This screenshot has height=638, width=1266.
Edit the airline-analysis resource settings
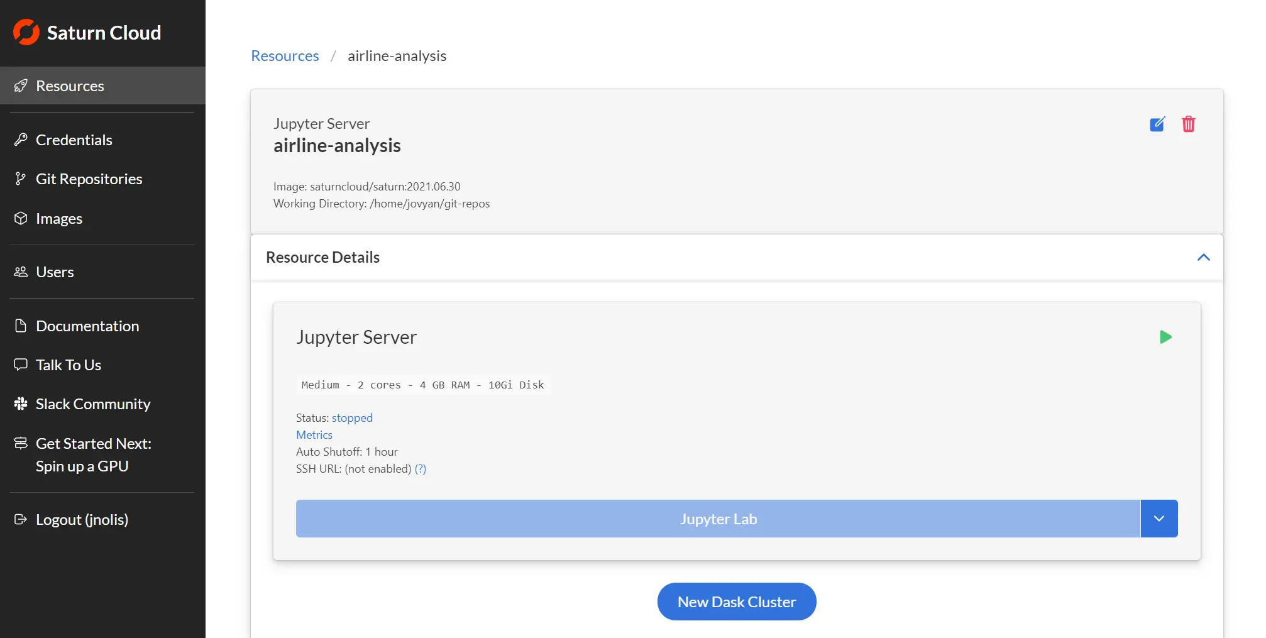(1159, 124)
